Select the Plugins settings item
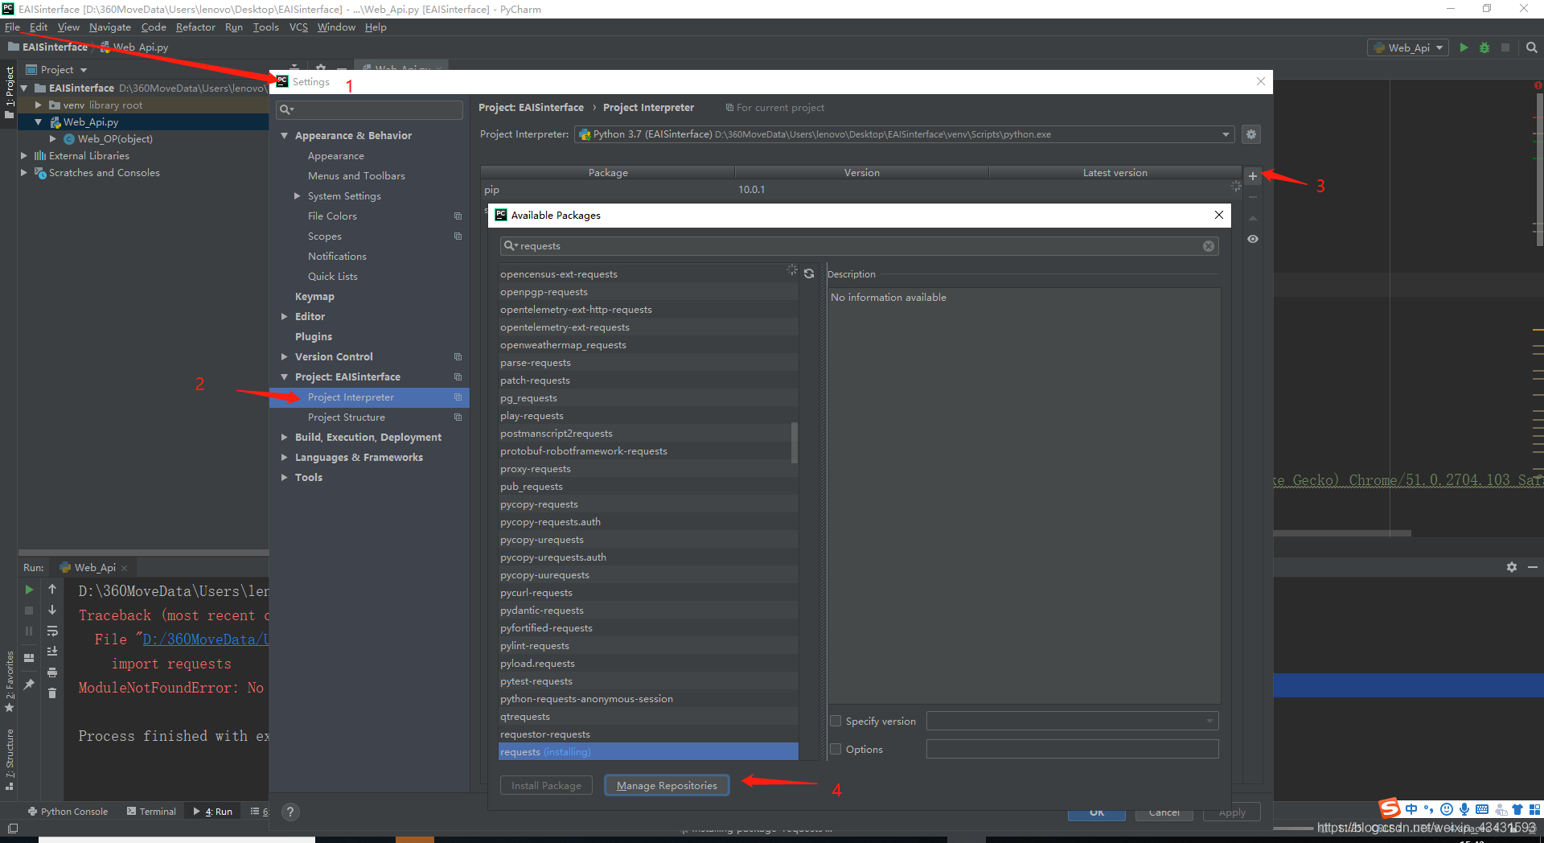Image resolution: width=1544 pixels, height=843 pixels. (x=313, y=337)
